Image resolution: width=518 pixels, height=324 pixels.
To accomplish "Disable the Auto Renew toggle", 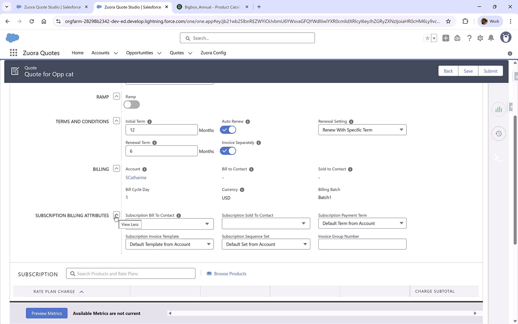I will tap(228, 130).
